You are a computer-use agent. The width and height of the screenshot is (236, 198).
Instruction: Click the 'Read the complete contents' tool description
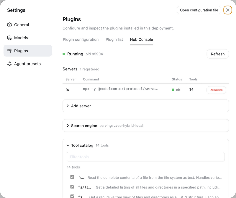pos(155,178)
